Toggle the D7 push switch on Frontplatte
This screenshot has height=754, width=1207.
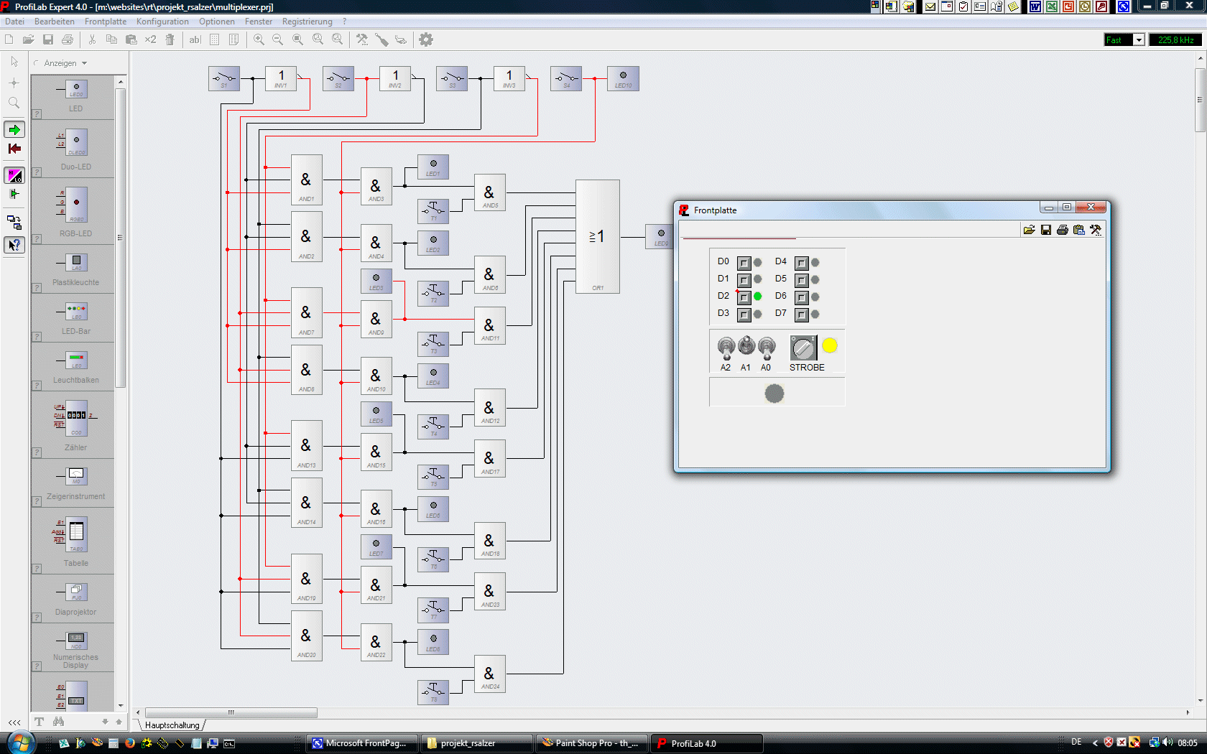[802, 315]
